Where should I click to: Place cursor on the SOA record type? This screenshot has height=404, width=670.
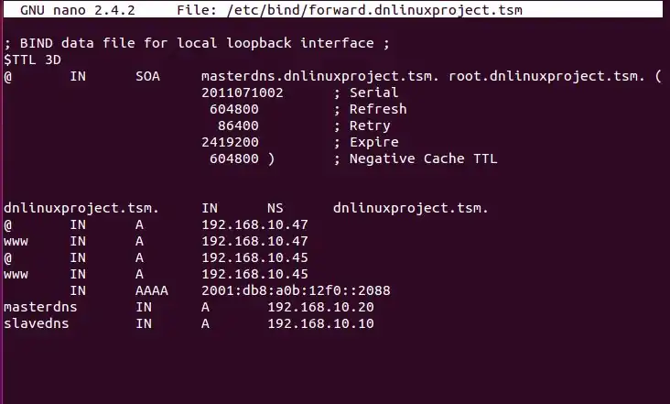click(x=147, y=76)
